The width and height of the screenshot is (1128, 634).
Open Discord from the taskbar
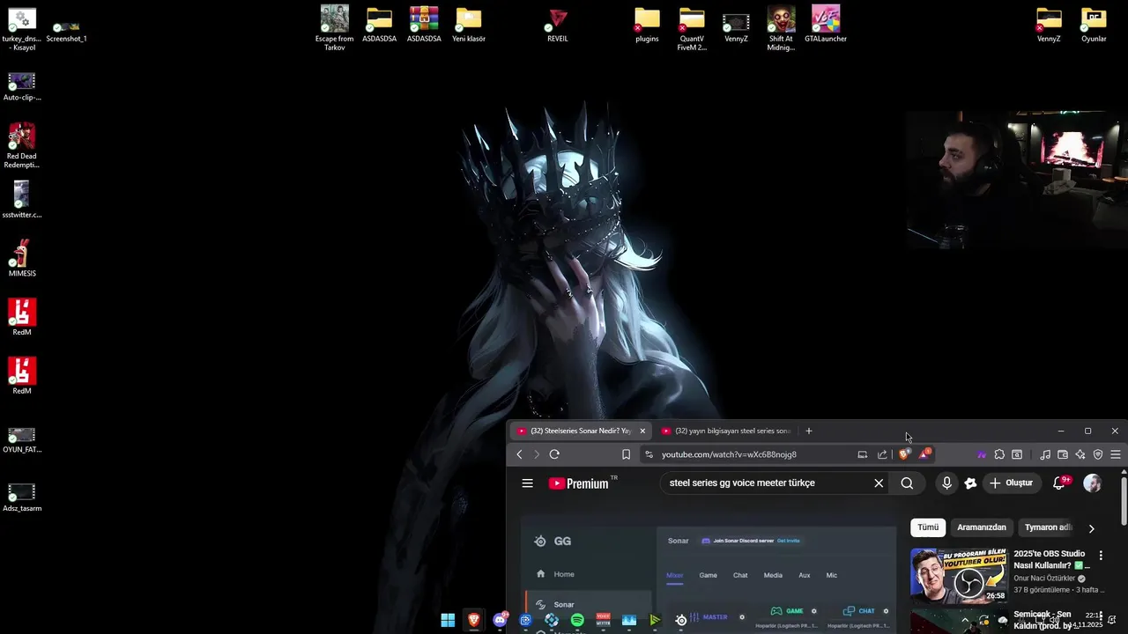tap(500, 620)
